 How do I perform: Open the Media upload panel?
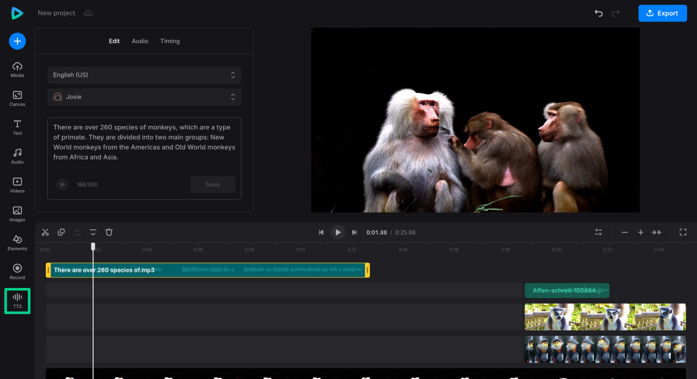coord(17,70)
